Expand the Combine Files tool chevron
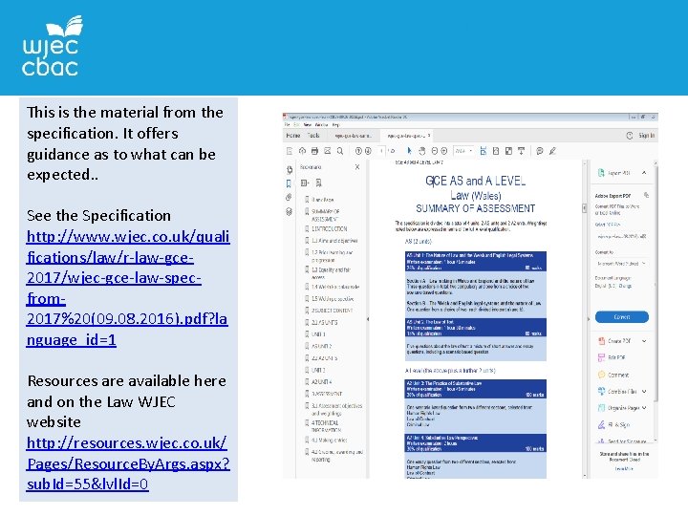This screenshot has width=688, height=516. click(644, 392)
